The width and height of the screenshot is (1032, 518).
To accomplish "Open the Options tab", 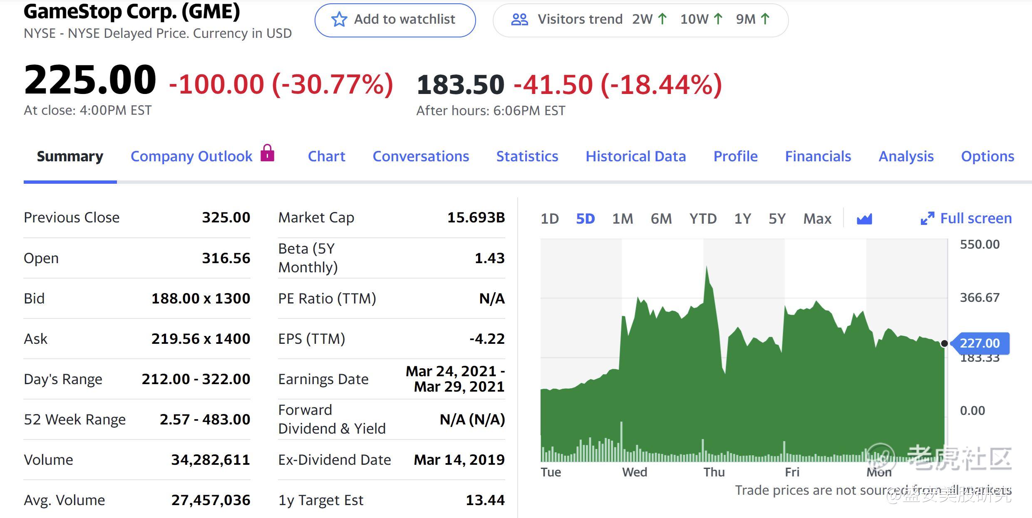I will pyautogui.click(x=987, y=156).
